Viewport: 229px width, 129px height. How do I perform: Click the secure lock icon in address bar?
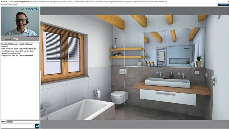(x=2, y=1)
